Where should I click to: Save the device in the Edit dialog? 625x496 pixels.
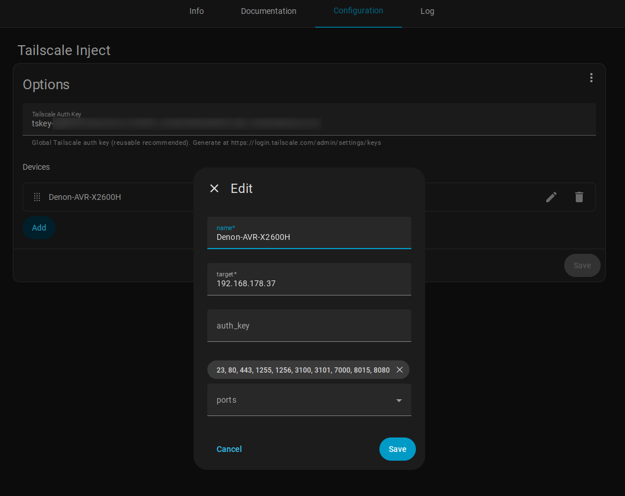coord(397,448)
